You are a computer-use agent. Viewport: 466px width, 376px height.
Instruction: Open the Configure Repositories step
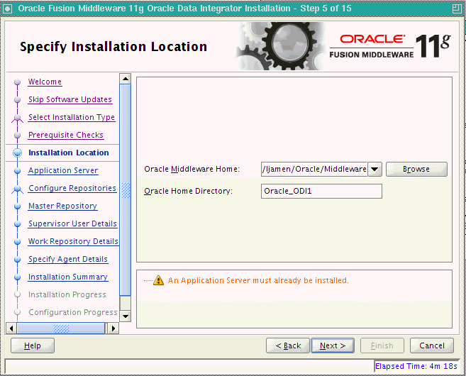(x=72, y=188)
